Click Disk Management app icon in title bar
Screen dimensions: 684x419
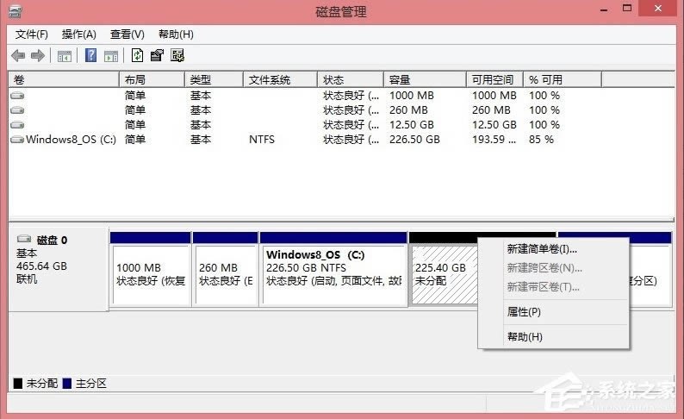(16, 11)
